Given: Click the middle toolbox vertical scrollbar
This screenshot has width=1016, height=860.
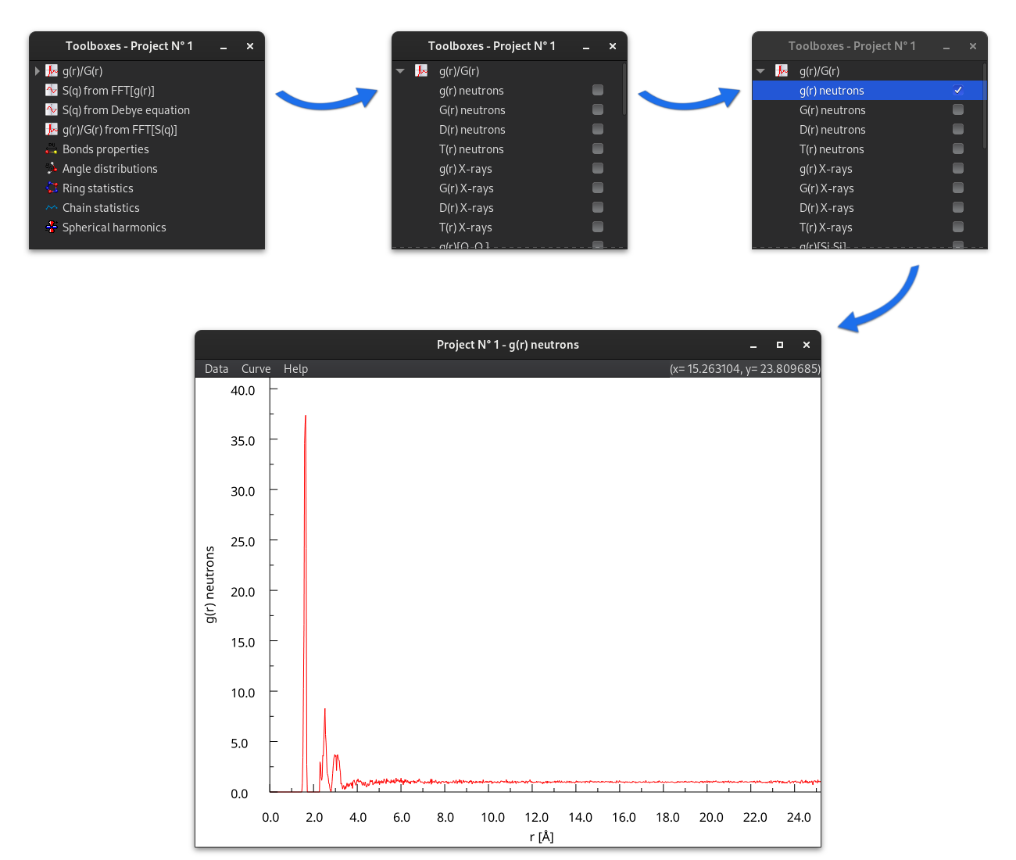Looking at the screenshot, I should coord(624,90).
